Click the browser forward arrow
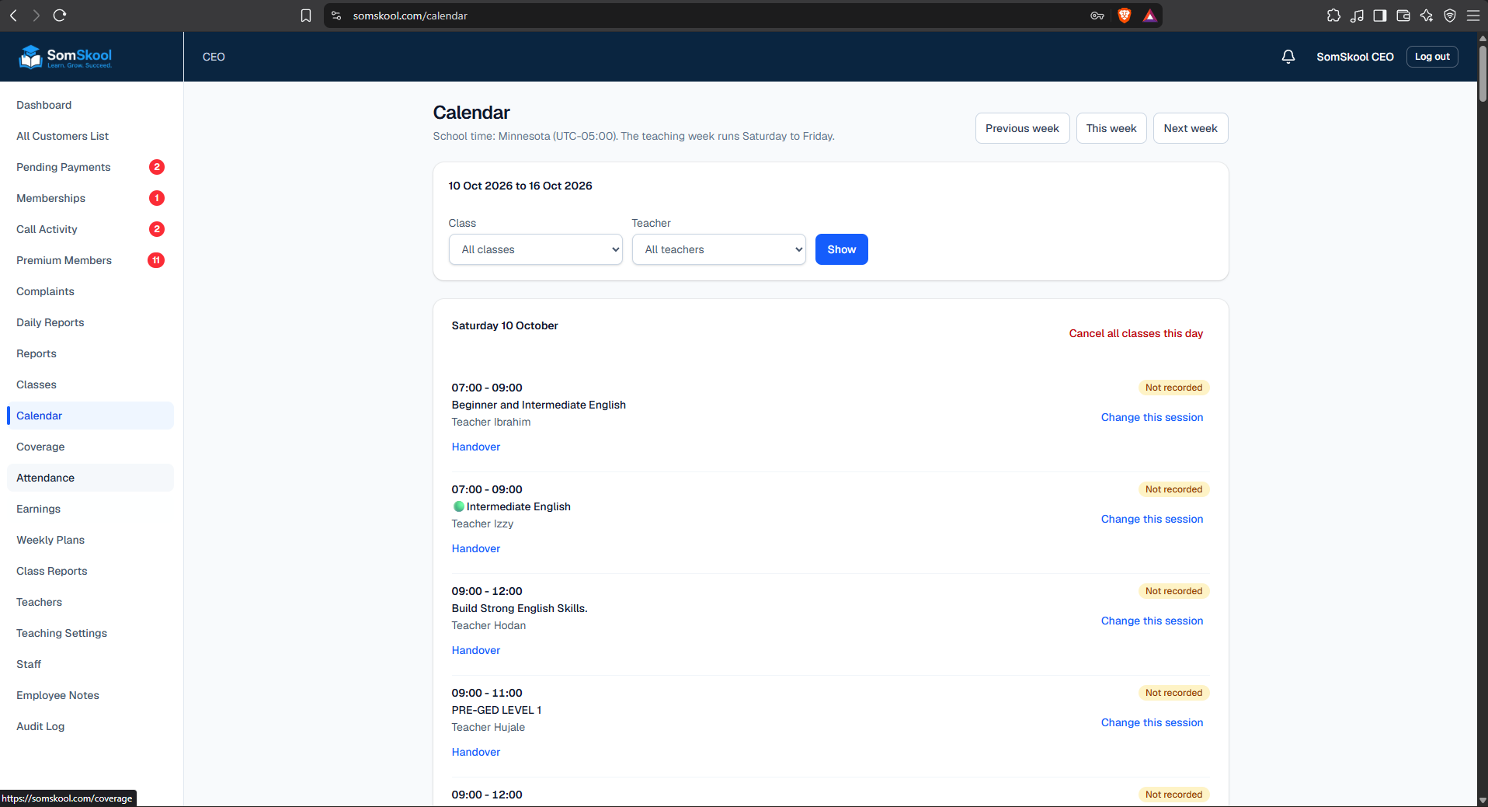1488x807 pixels. pyautogui.click(x=36, y=16)
